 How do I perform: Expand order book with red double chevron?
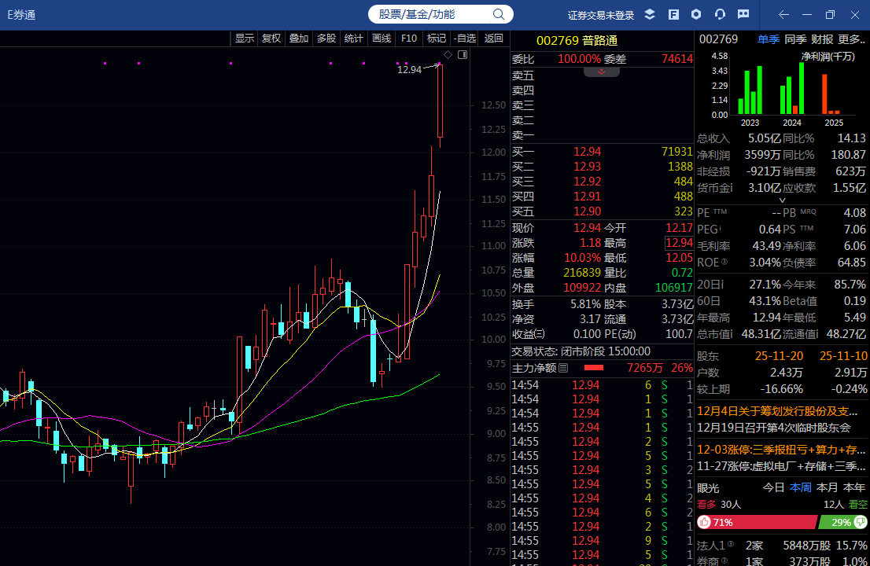point(602,72)
